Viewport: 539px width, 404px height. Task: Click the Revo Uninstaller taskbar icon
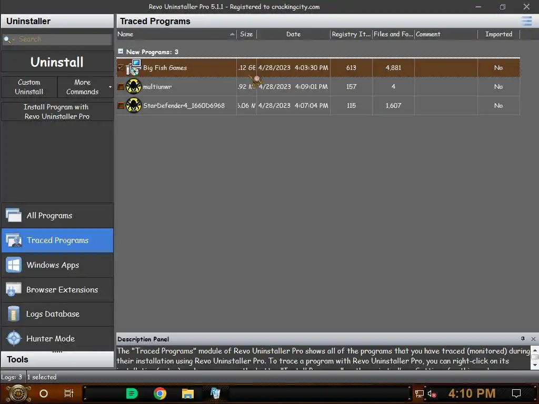coord(215,393)
